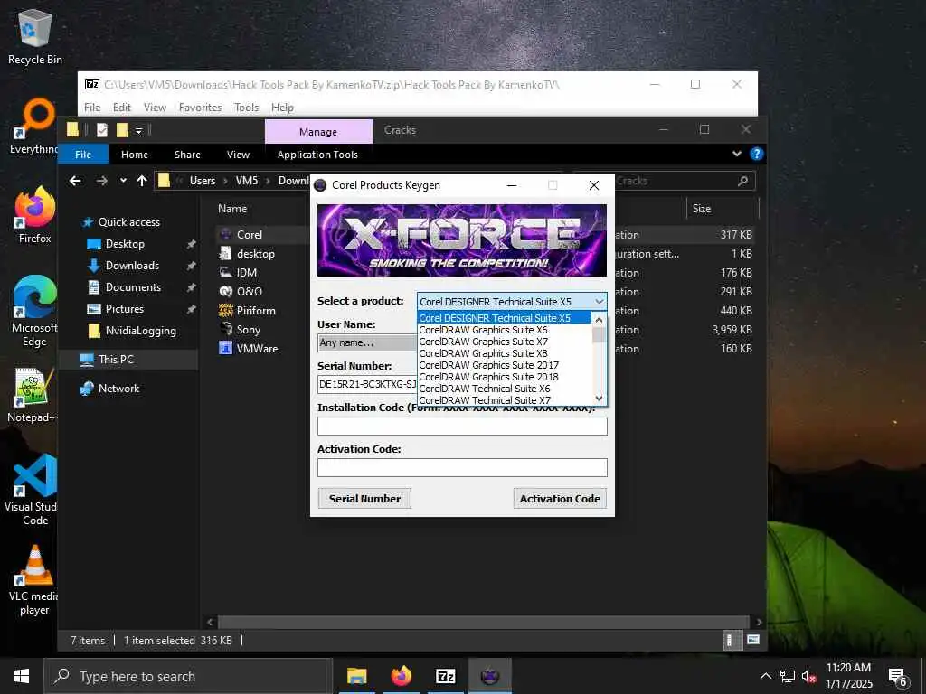Open Documents in the navigation pane
Viewport: 926px width, 694px height.
133,287
